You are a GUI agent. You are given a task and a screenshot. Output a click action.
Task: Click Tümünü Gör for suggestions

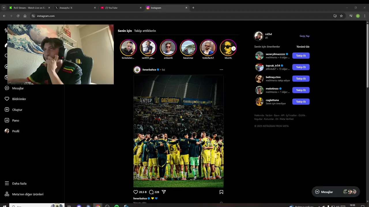pos(303,47)
